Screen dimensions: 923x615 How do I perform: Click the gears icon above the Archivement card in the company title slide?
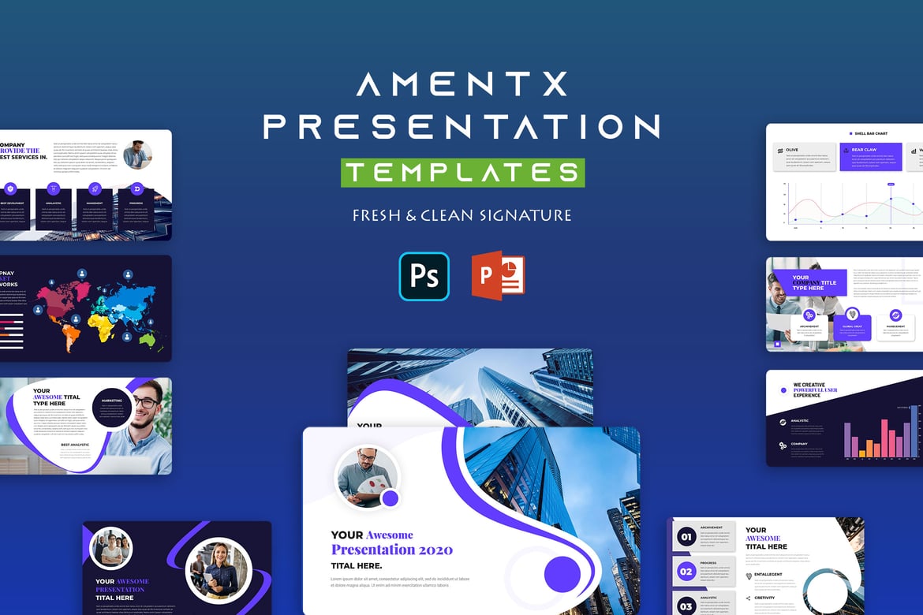point(809,315)
